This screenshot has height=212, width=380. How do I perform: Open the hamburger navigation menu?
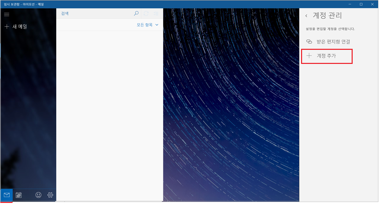click(7, 14)
